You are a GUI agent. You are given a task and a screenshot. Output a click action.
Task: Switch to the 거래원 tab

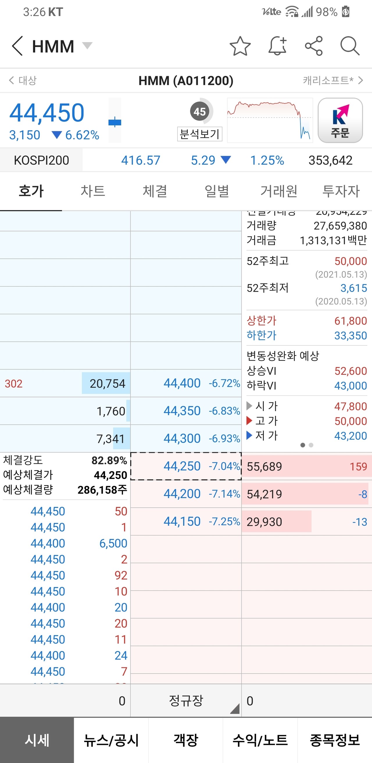tap(279, 191)
